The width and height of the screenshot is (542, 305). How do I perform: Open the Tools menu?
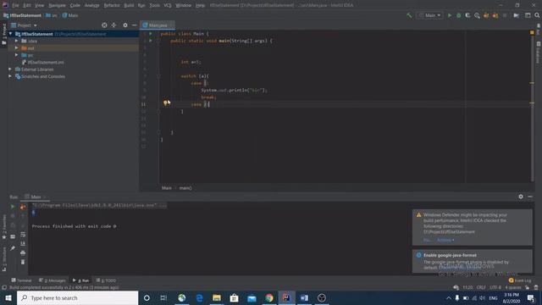click(x=154, y=5)
